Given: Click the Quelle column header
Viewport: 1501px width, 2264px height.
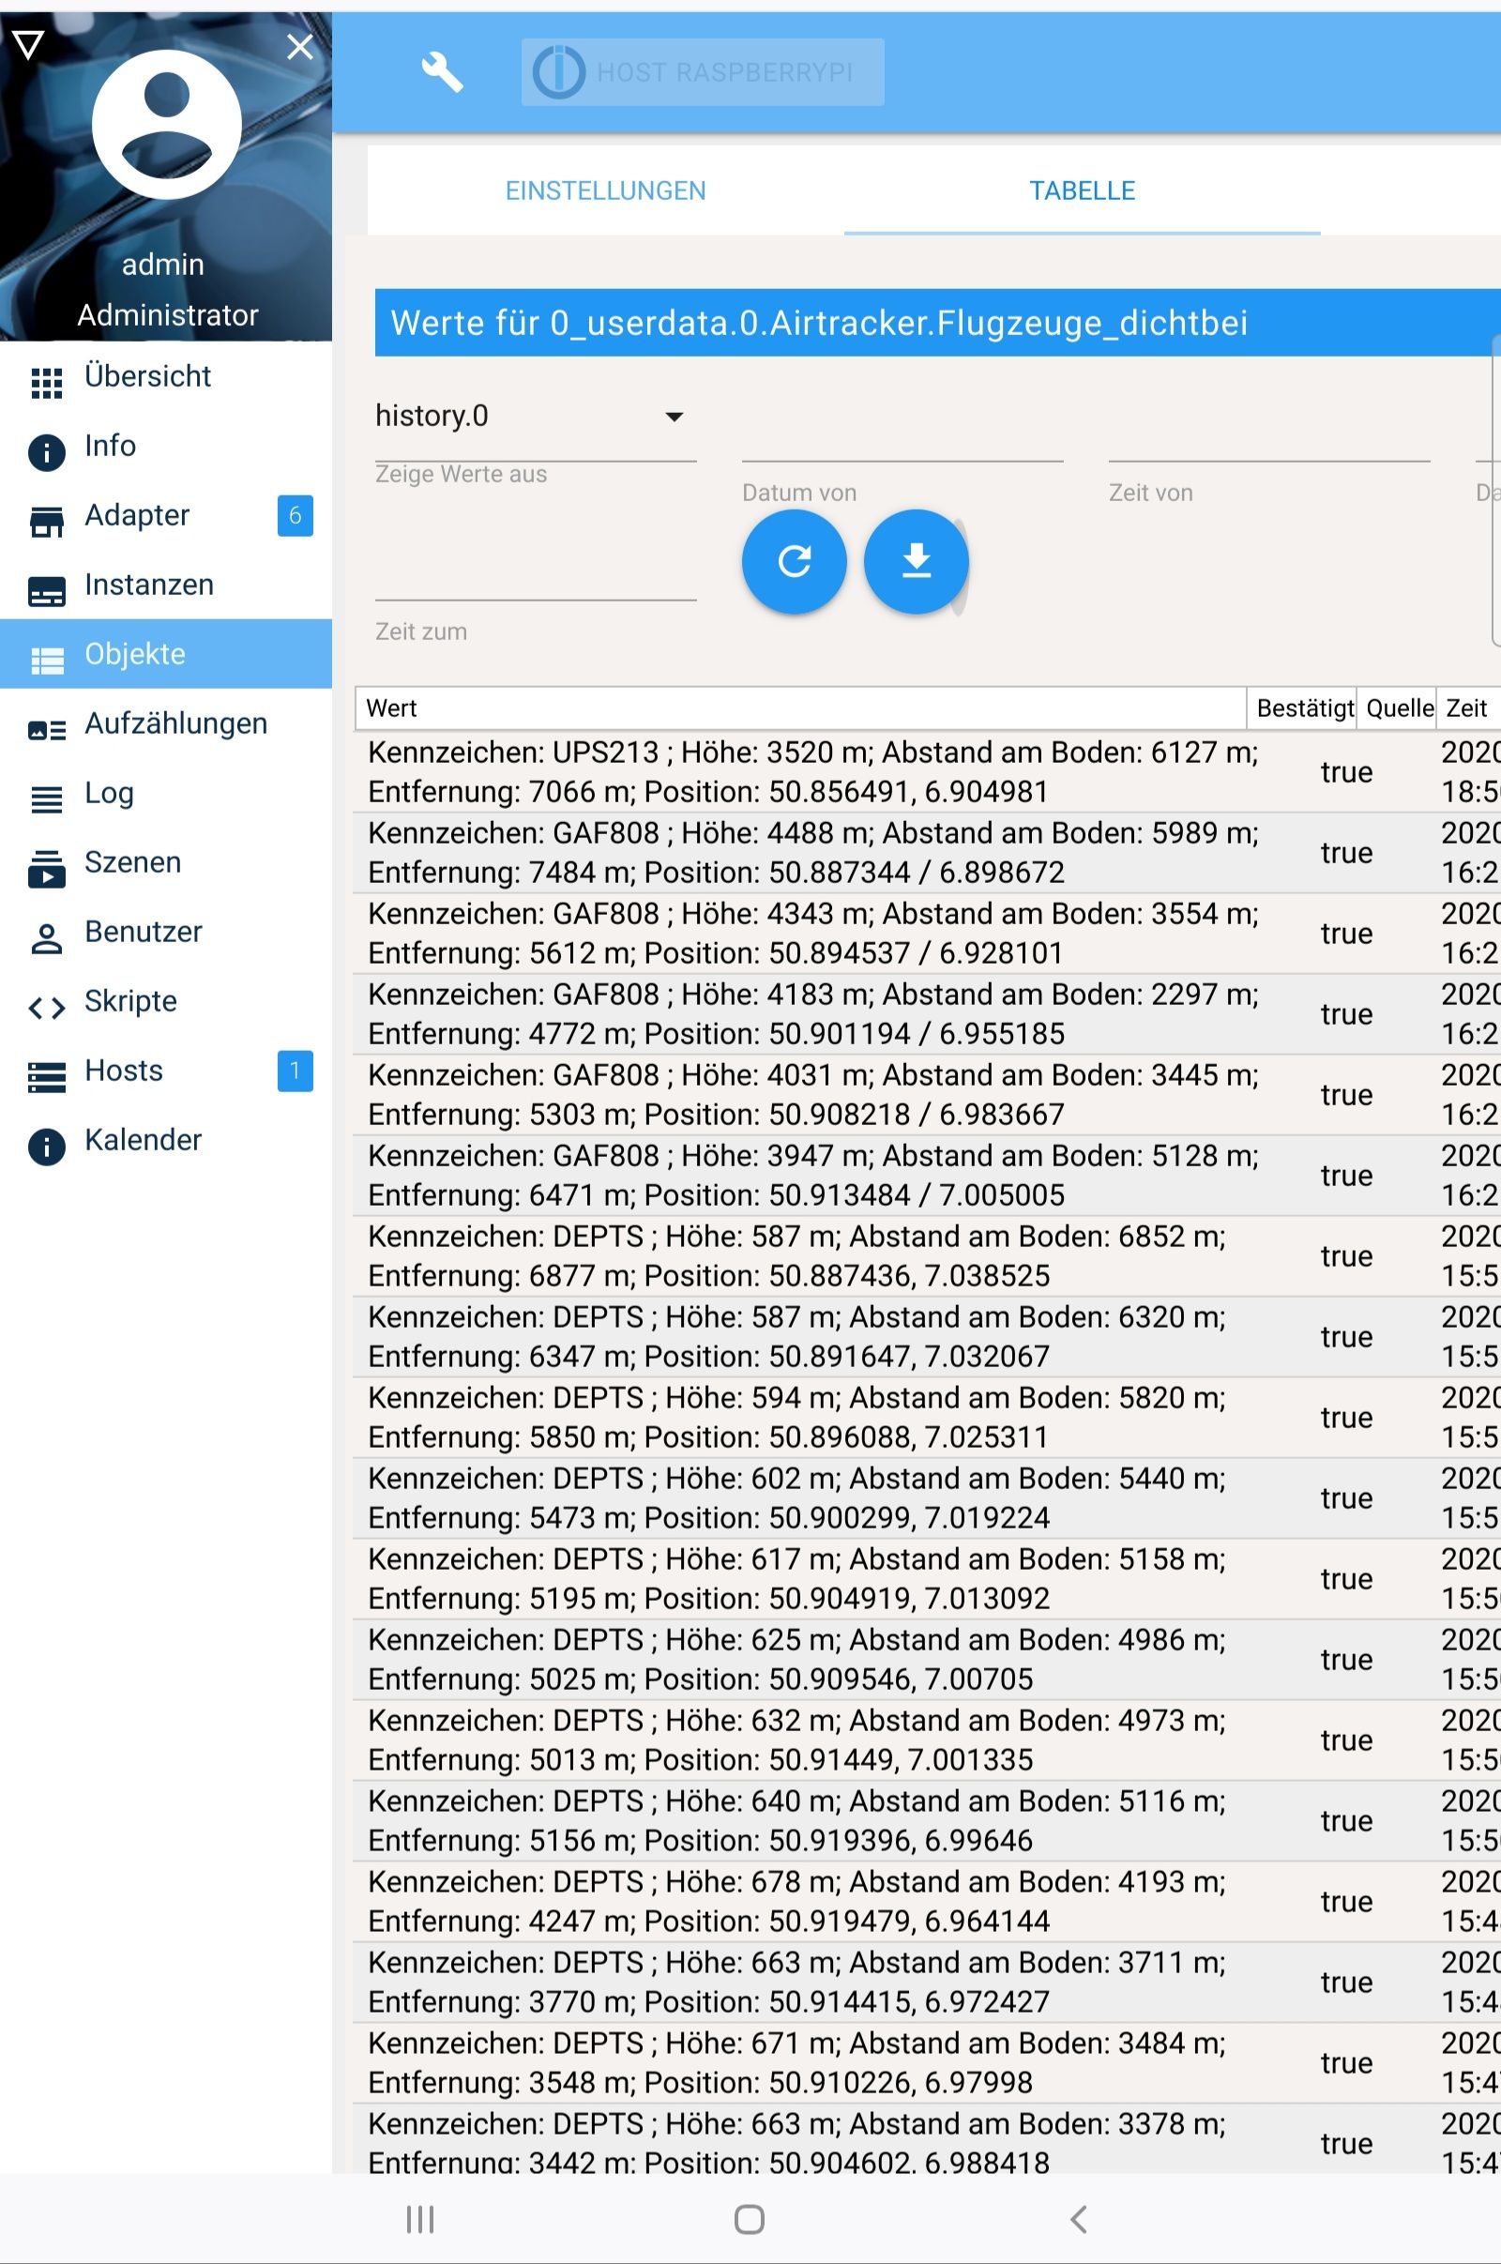Looking at the screenshot, I should click(x=1396, y=708).
